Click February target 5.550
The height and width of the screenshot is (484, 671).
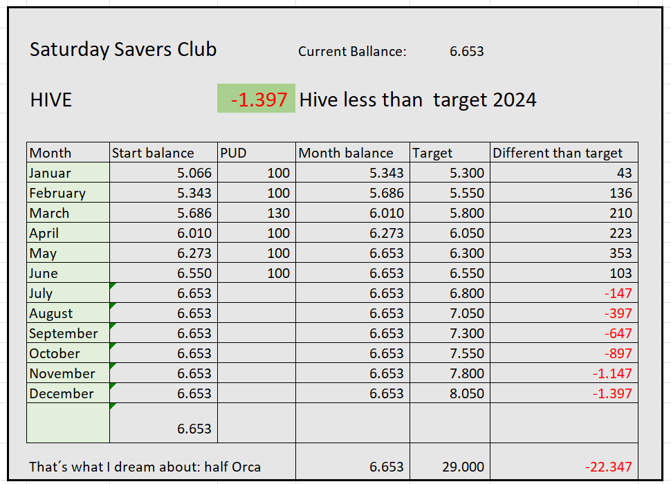click(450, 193)
